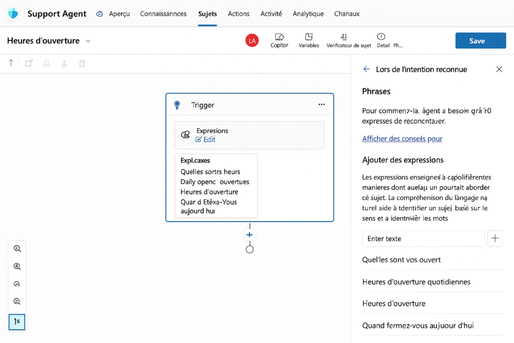Click the Expresions chat bubbles icon
The height and width of the screenshot is (343, 514).
click(x=186, y=135)
